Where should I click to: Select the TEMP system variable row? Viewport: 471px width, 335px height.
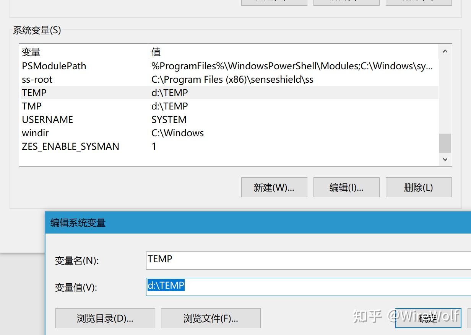115,93
